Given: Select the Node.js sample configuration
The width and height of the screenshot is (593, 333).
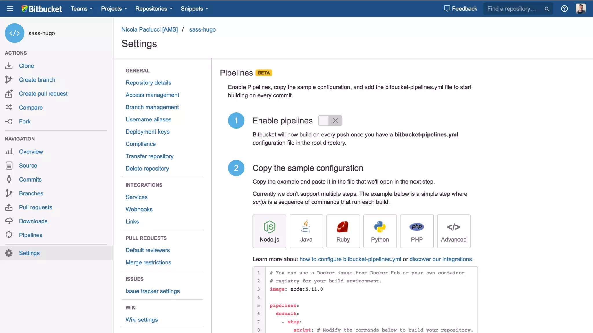Looking at the screenshot, I should point(269,231).
